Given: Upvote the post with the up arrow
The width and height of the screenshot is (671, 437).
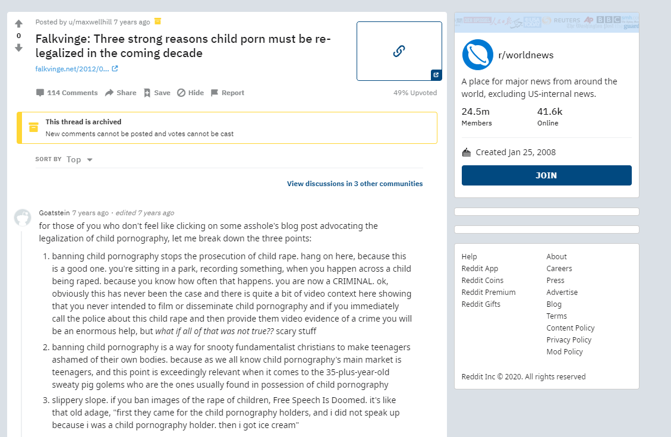Looking at the screenshot, I should coord(18,24).
